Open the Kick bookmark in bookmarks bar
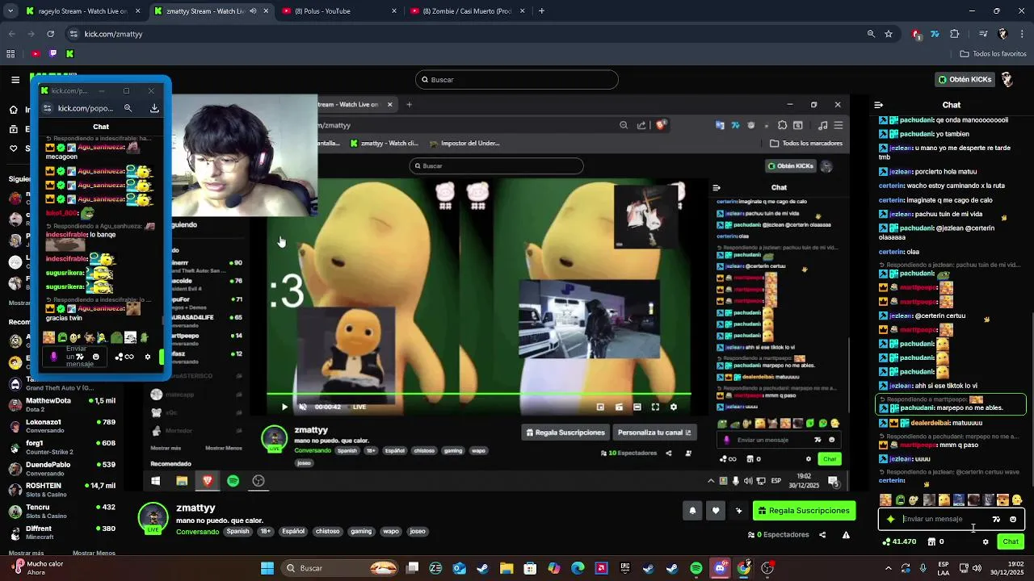This screenshot has height=581, width=1034. (69, 54)
